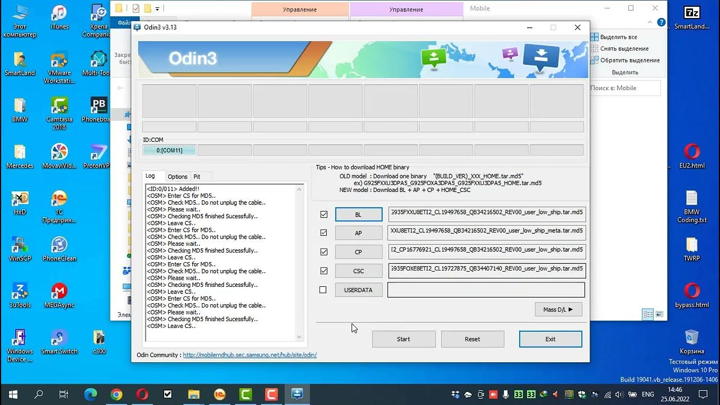This screenshot has width=720, height=405.
Task: Open Google Chrome from taskbar
Action: coord(116,394)
